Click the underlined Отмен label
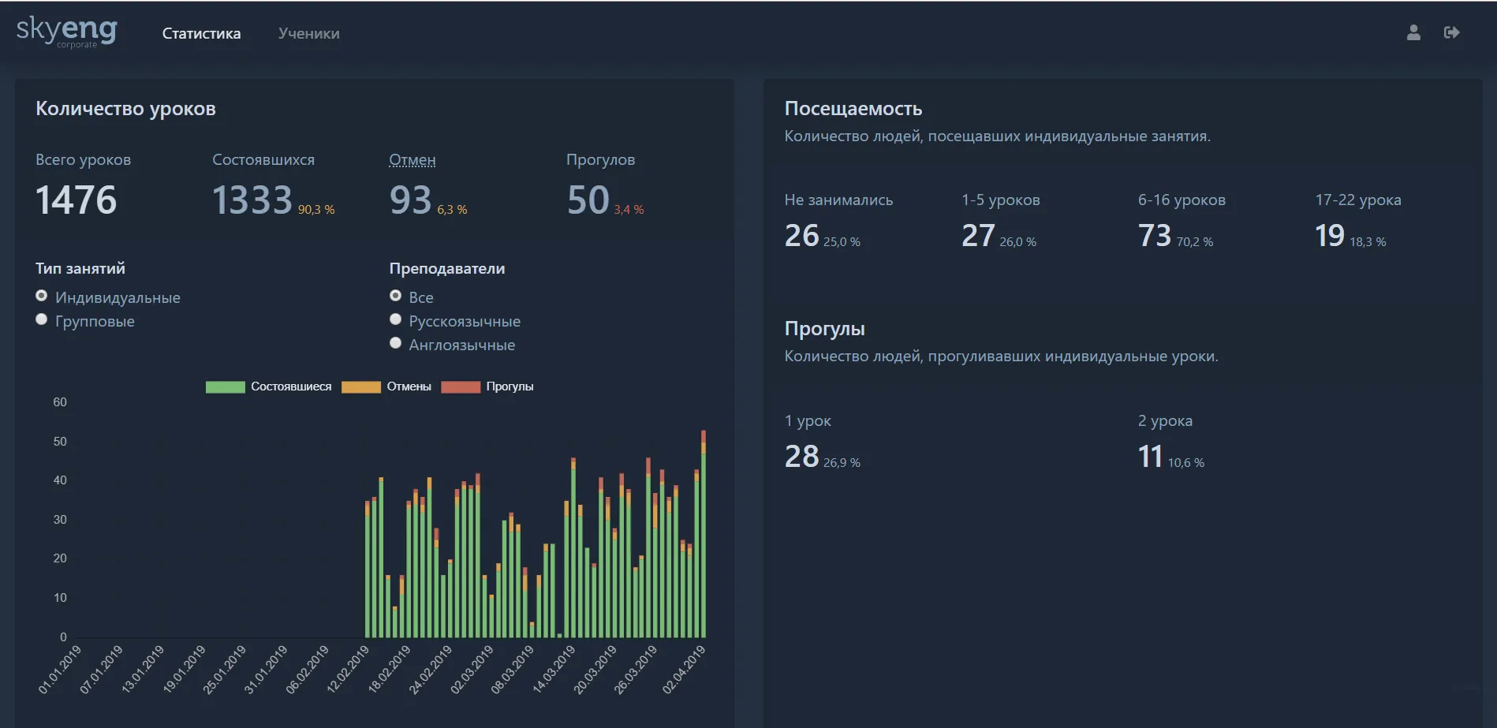This screenshot has height=728, width=1497. [x=412, y=159]
